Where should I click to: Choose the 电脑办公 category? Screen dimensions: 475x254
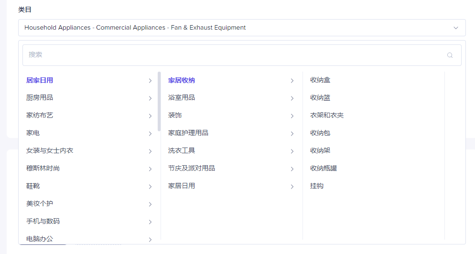click(40, 239)
